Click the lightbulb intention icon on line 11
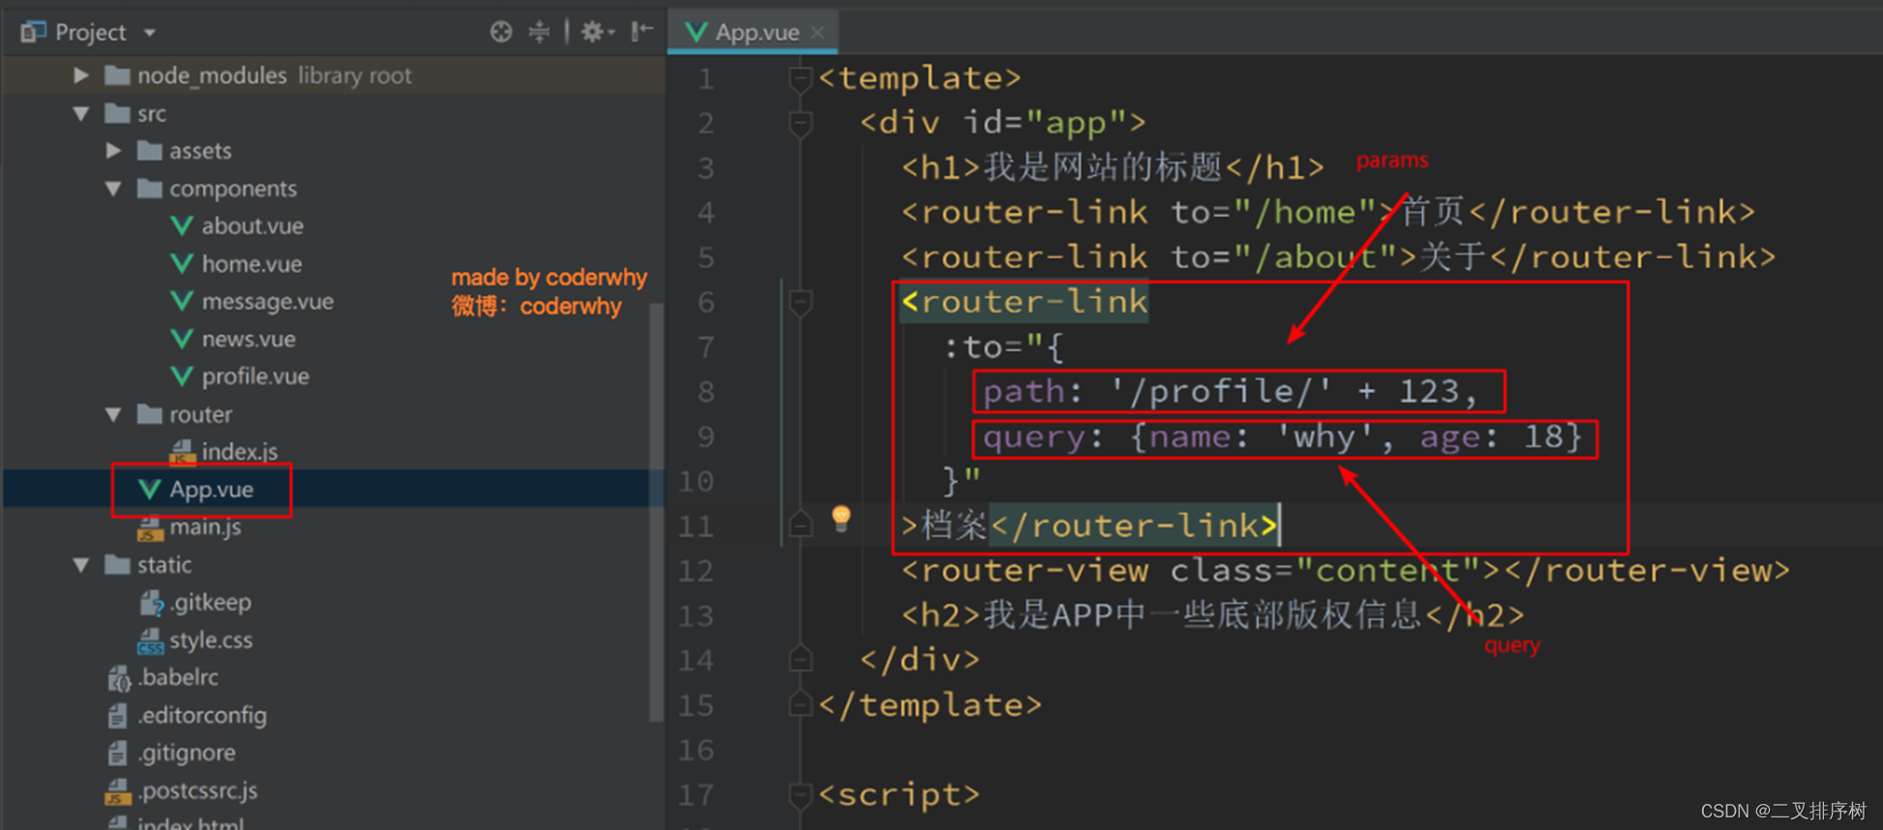 tap(841, 519)
